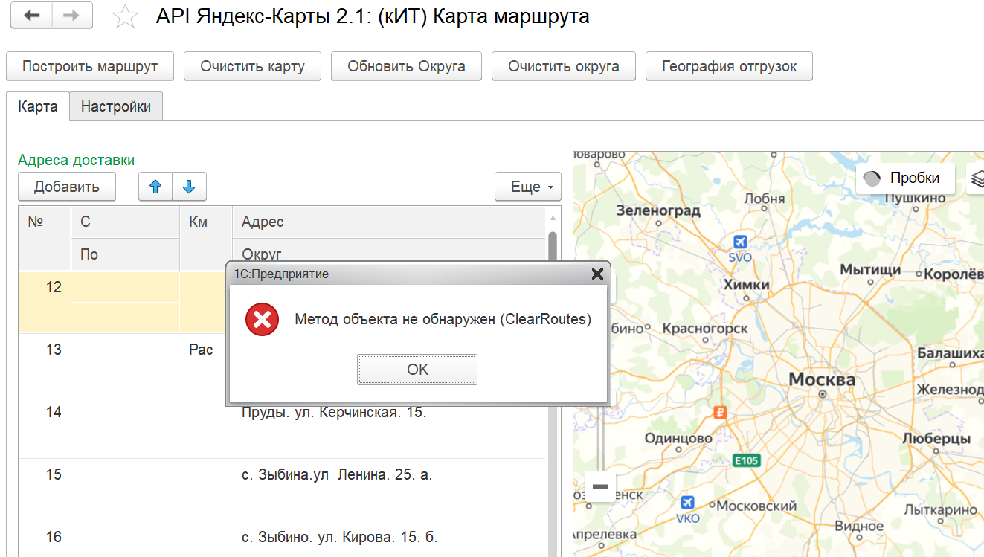The width and height of the screenshot is (984, 557).
Task: Open География отгрузок
Action: pos(730,66)
